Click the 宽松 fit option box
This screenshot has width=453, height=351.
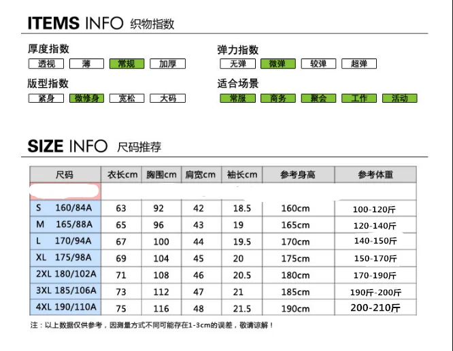pos(127,98)
